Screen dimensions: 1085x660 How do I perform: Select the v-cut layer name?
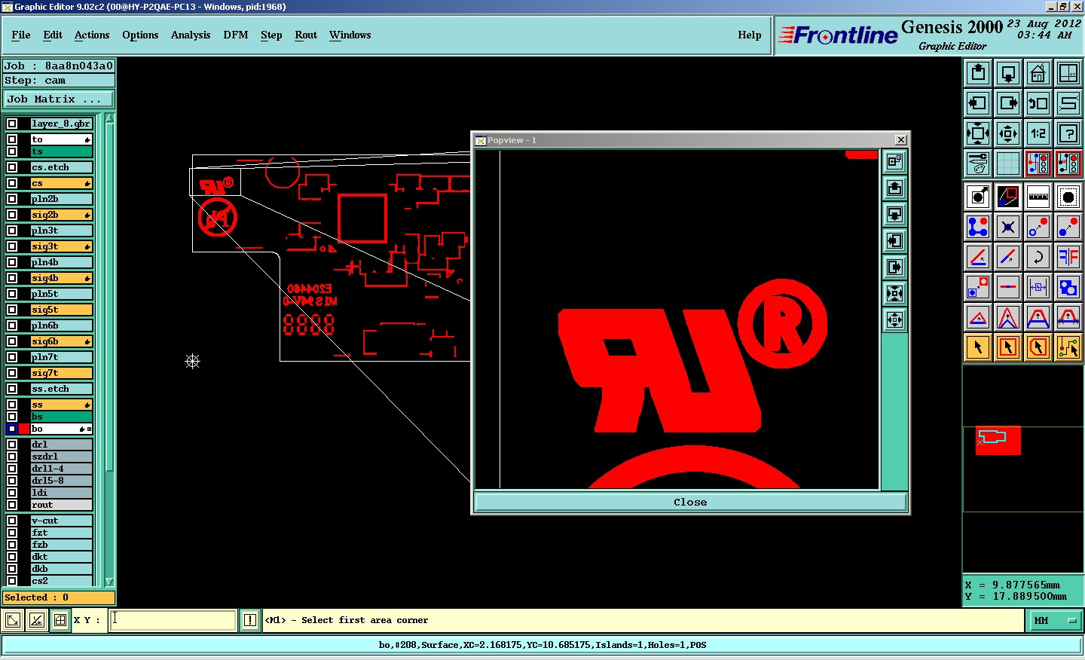point(61,521)
